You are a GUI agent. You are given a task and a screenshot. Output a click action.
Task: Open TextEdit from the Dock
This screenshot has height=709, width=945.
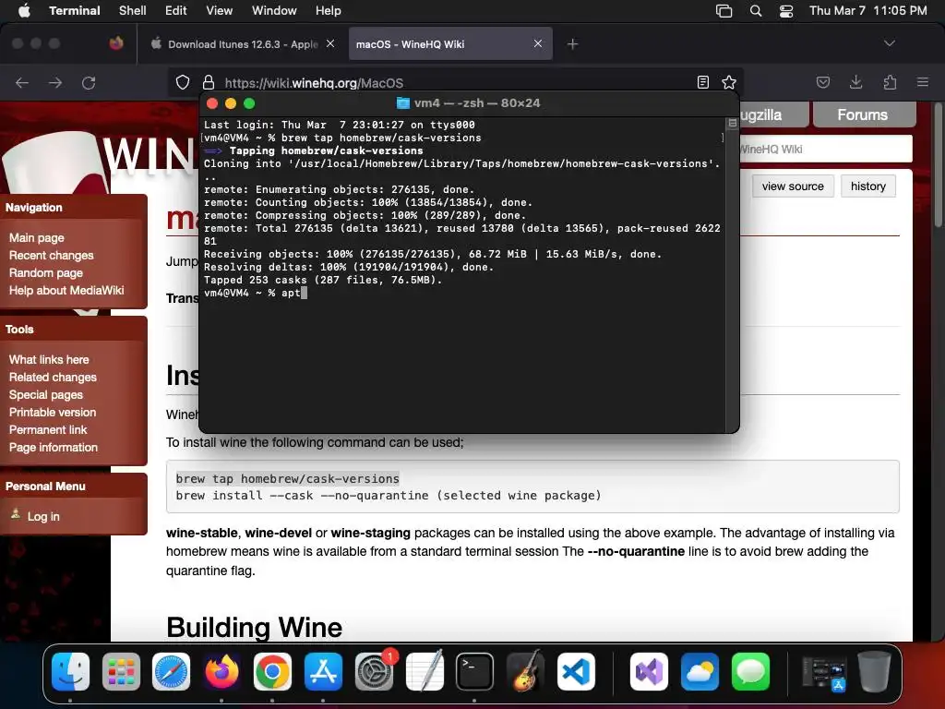(x=425, y=671)
